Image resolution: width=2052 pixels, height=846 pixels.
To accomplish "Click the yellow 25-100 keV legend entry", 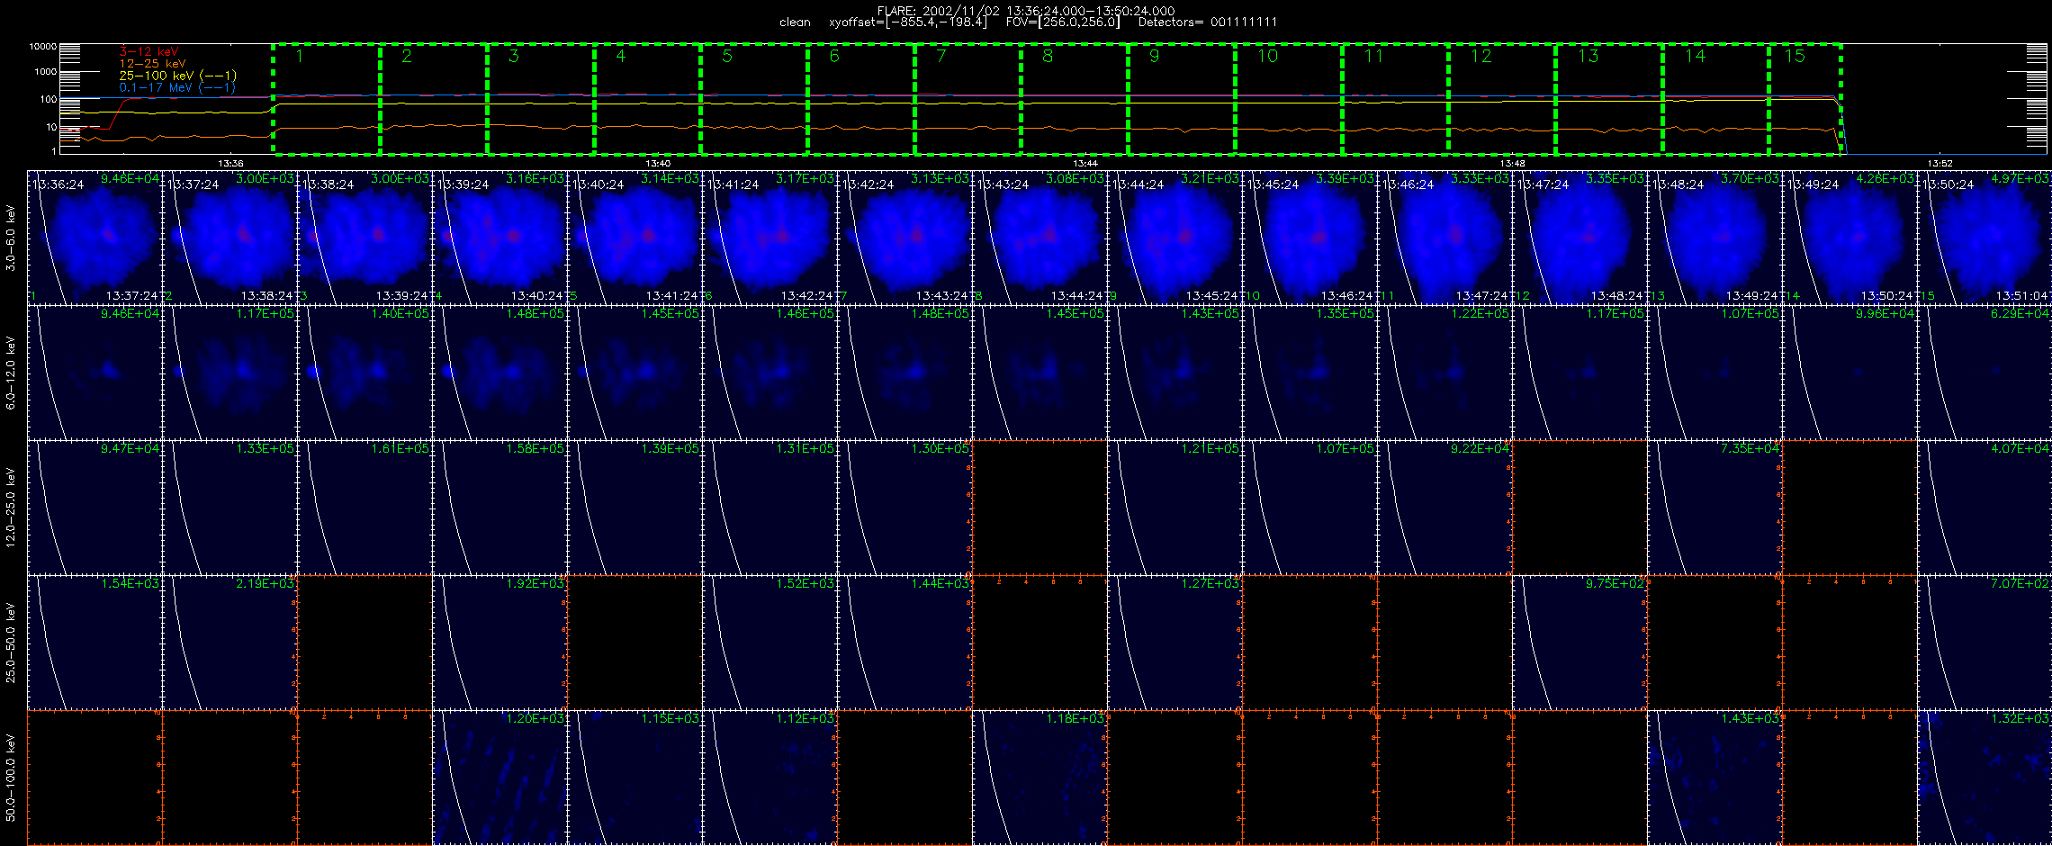I will click(x=177, y=76).
